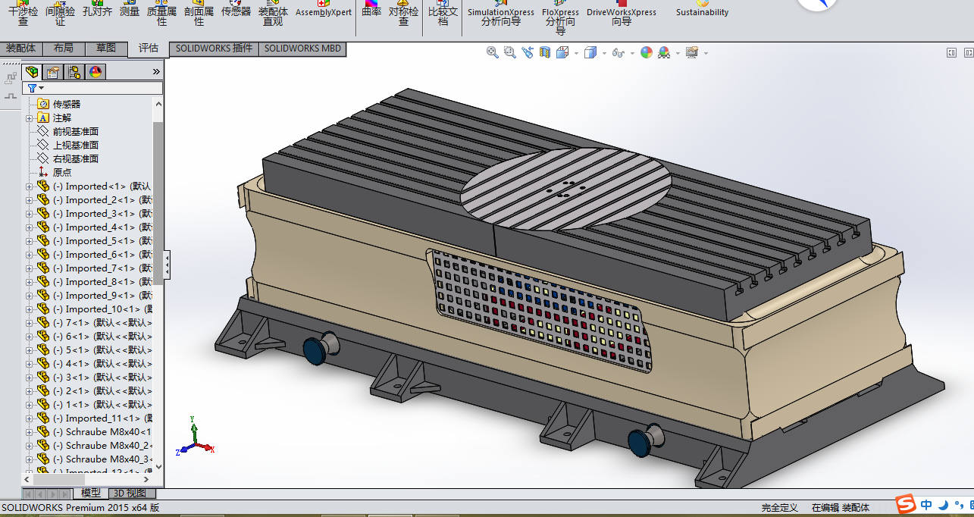The height and width of the screenshot is (517, 974).
Task: Switch to the 草图 tab
Action: (x=106, y=49)
